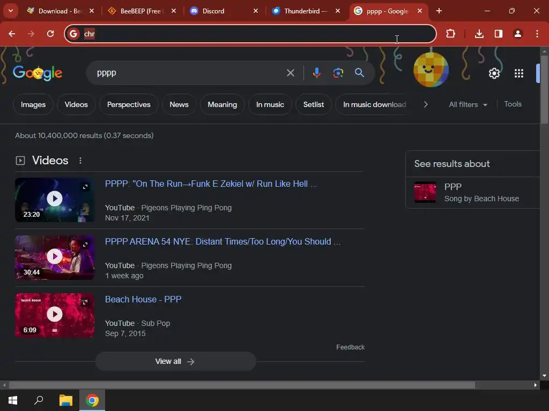Select the Perspectives filter
This screenshot has width=549, height=411.
(129, 104)
